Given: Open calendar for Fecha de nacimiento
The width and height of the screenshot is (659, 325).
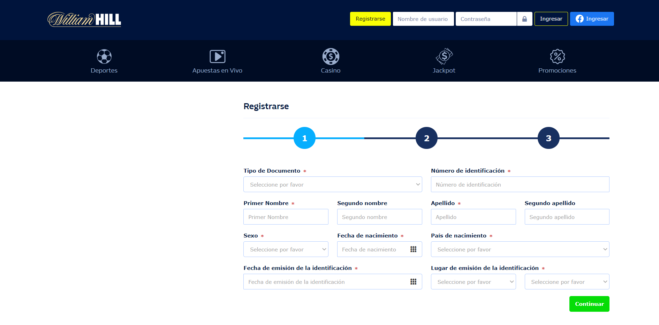Looking at the screenshot, I should point(414,249).
